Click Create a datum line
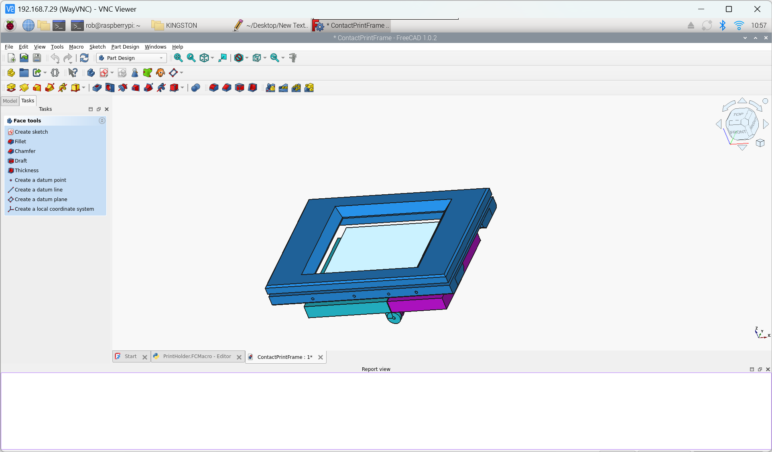Image resolution: width=772 pixels, height=452 pixels. click(x=39, y=189)
